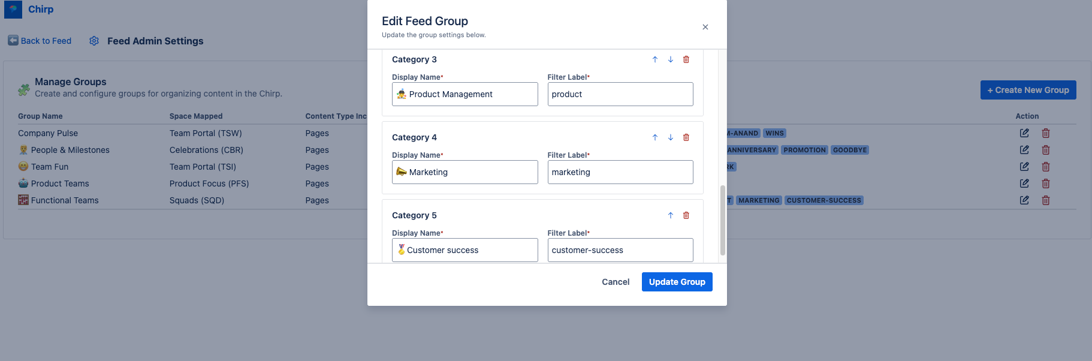
Task: Click the MARKETING label tag
Action: coord(759,200)
